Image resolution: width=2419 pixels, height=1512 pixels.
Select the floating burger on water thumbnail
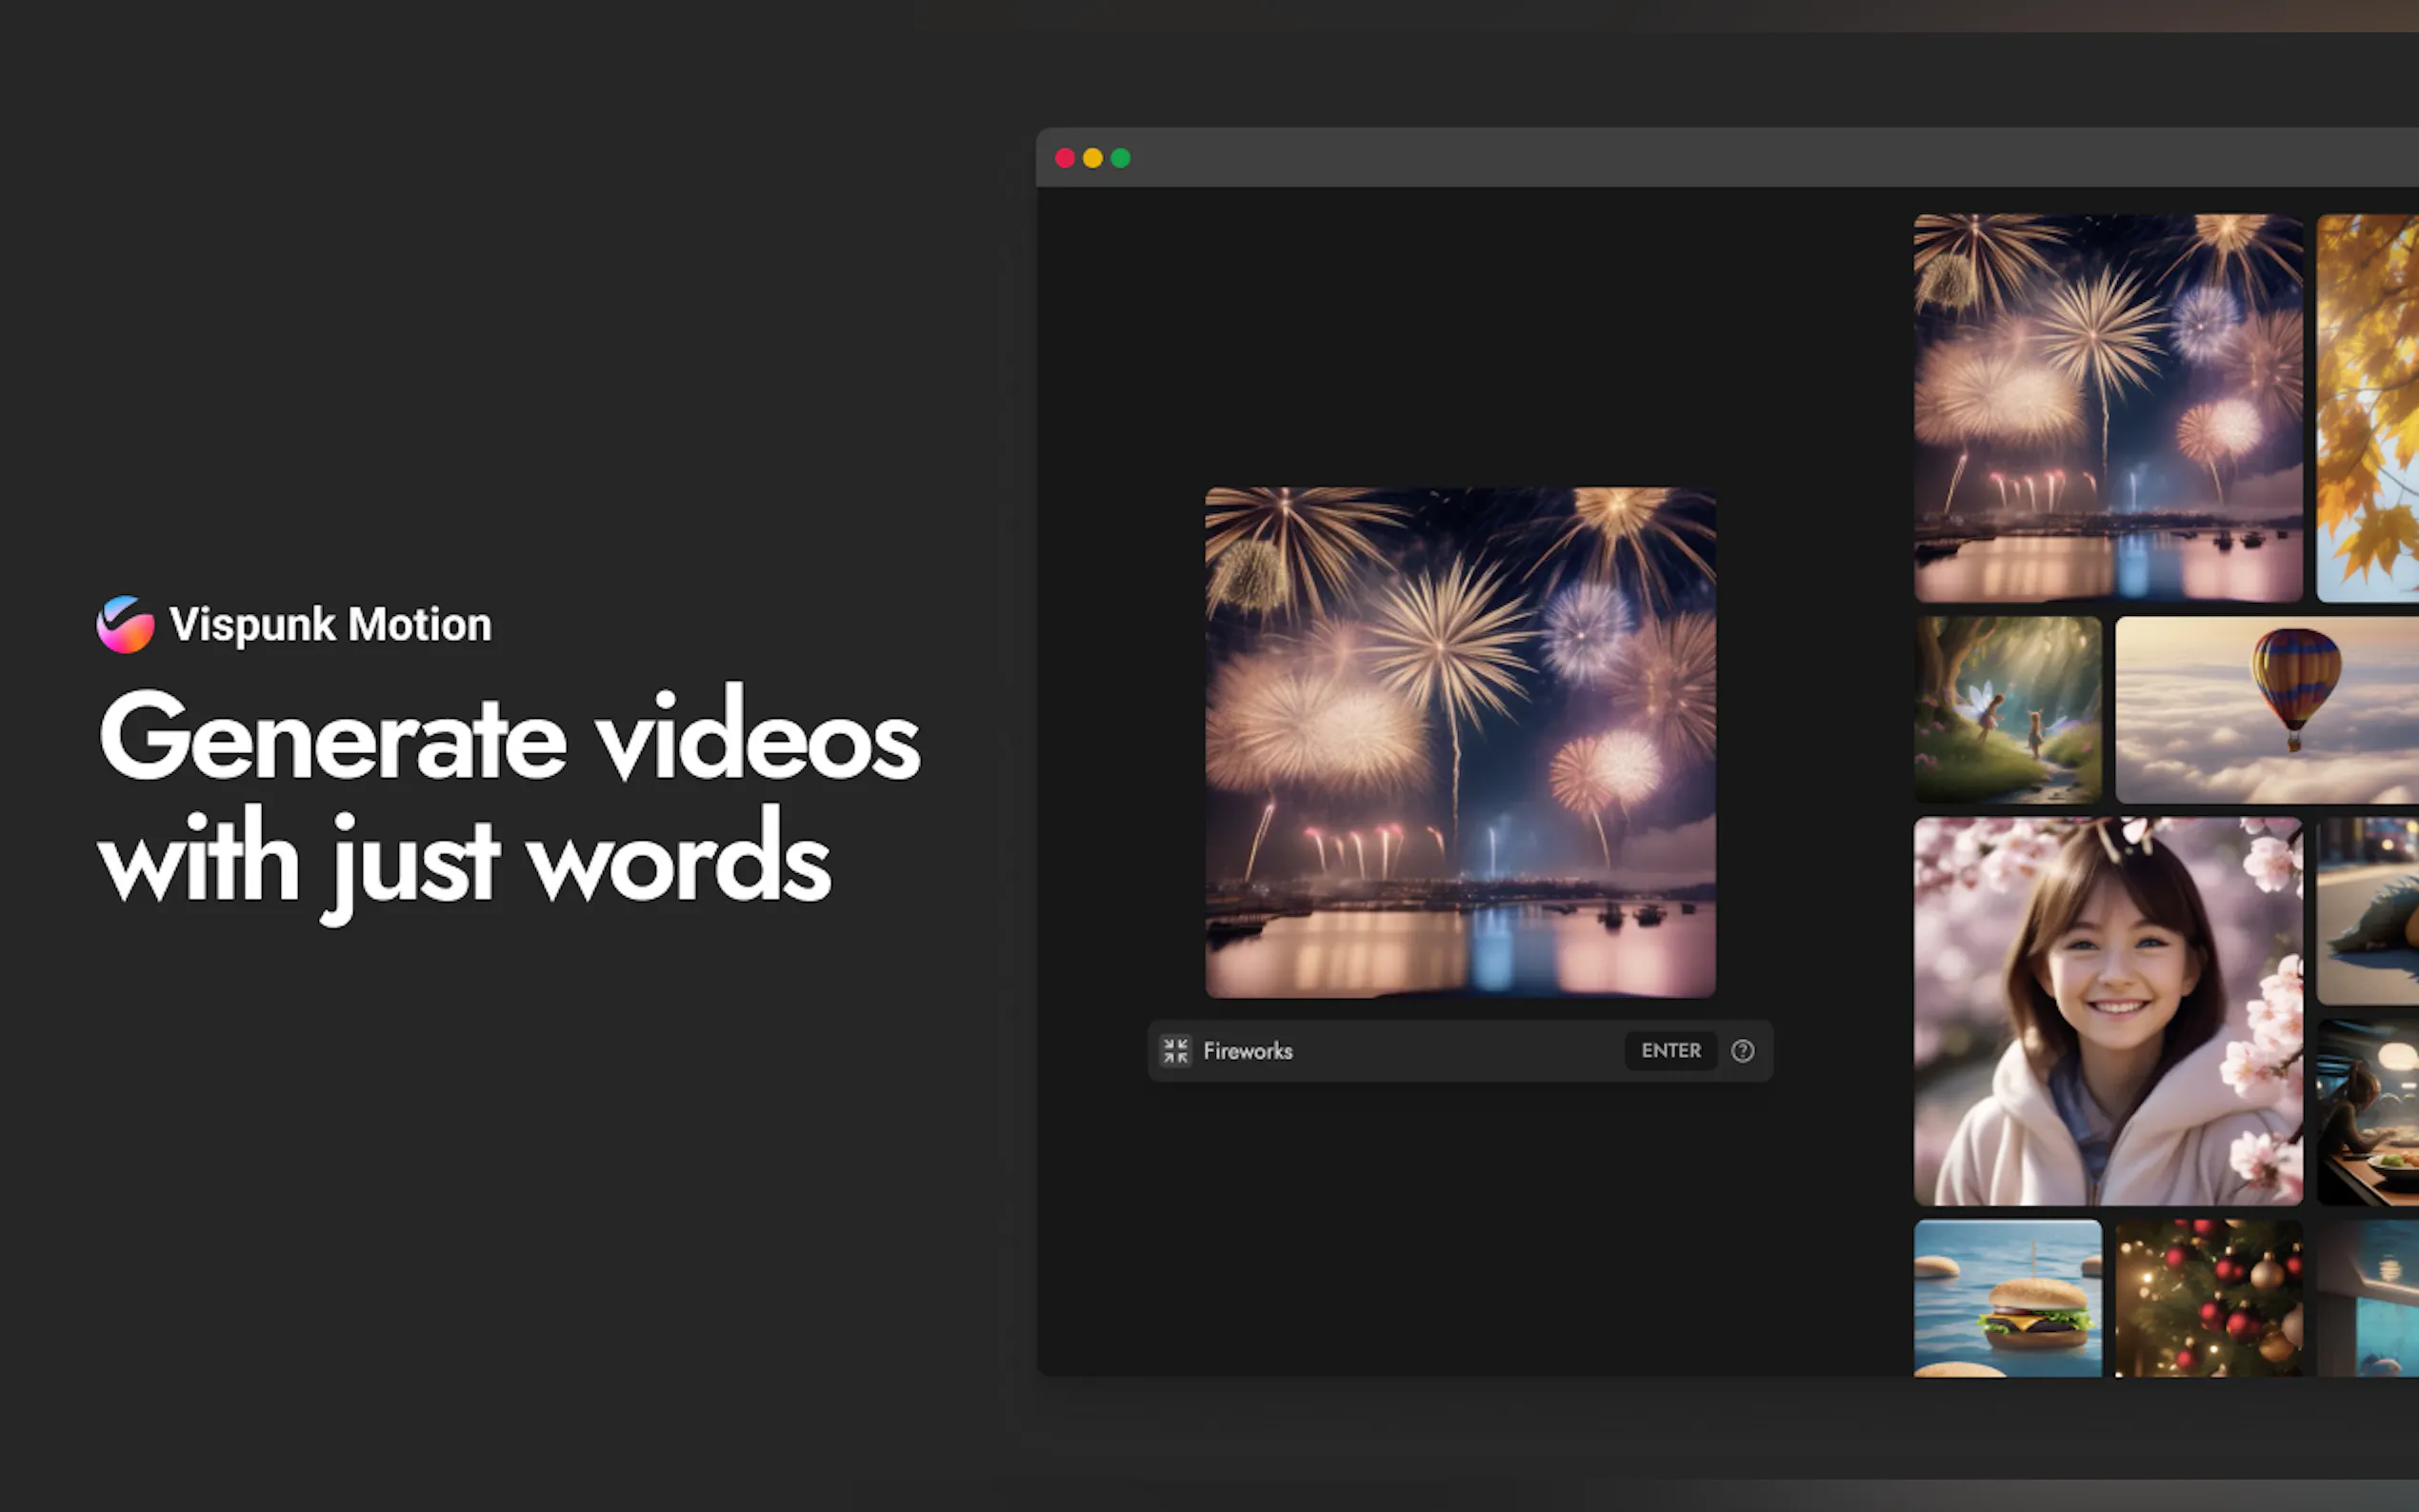(x=2007, y=1298)
